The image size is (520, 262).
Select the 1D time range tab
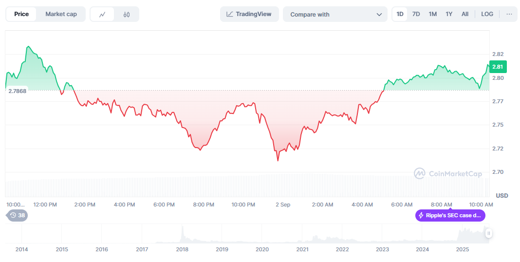[400, 14]
